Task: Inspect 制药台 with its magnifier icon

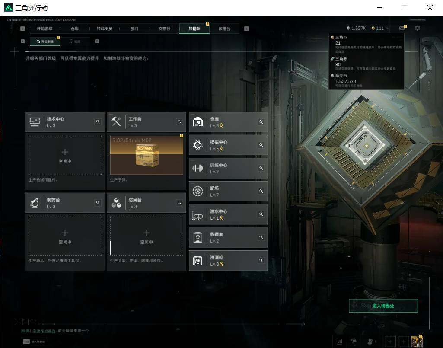Action: 98,203
